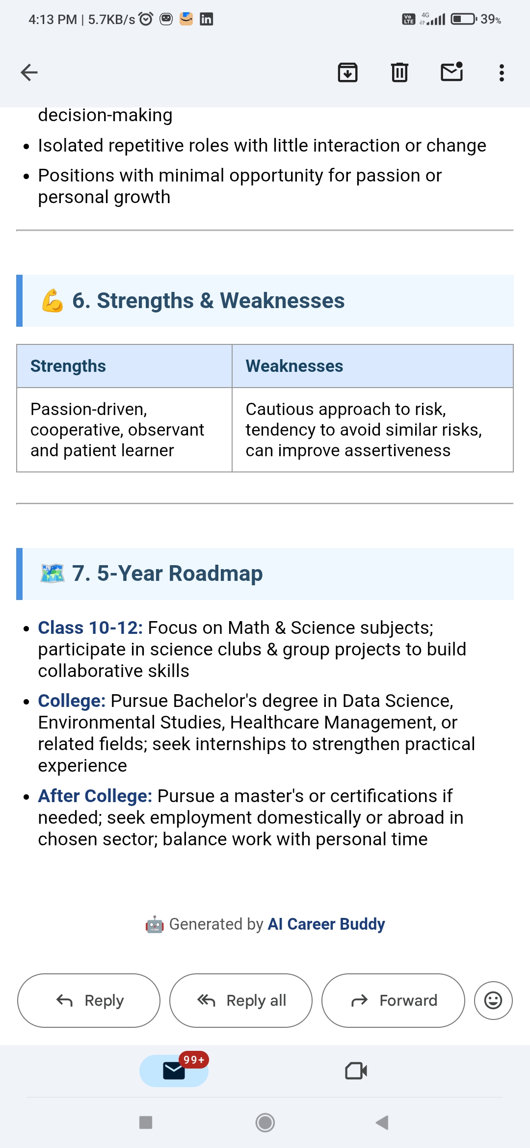Forward this email

point(393,1000)
